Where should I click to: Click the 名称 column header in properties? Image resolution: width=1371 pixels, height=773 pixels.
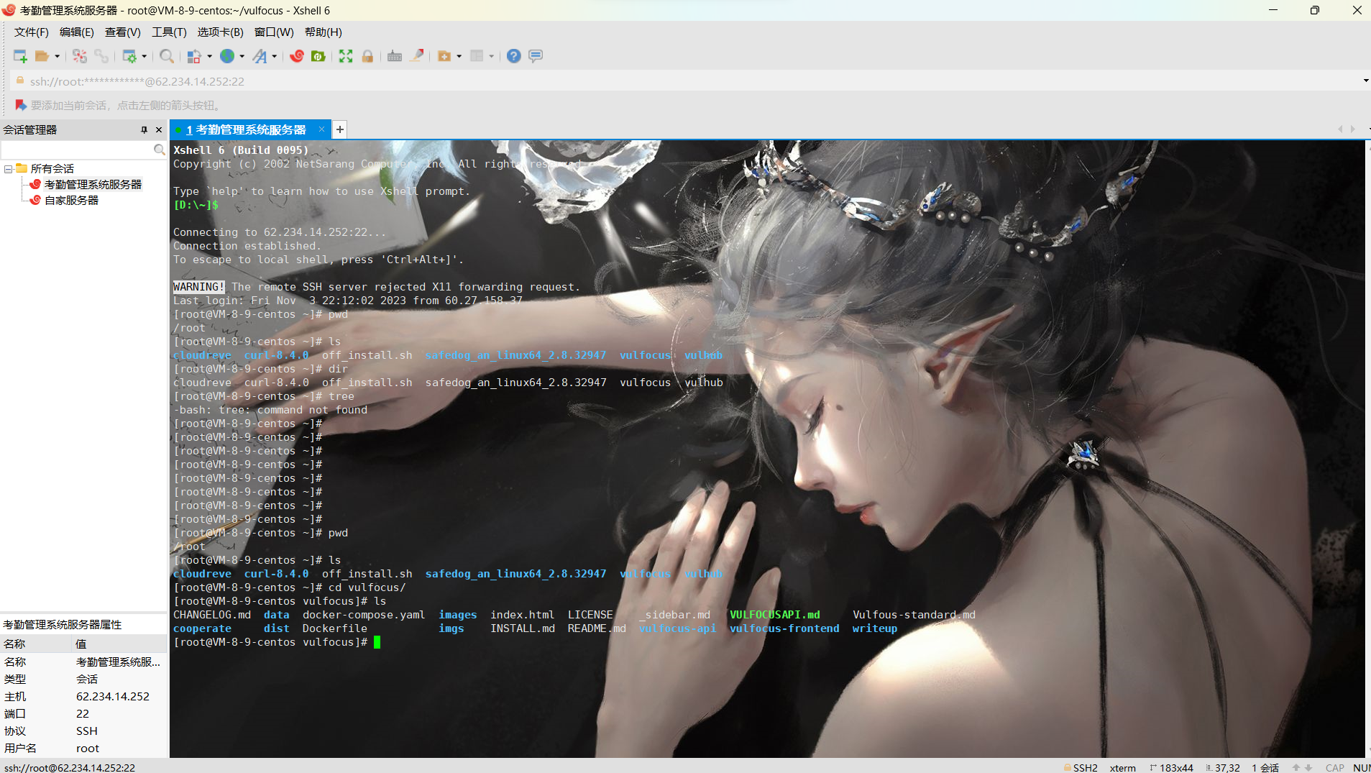pyautogui.click(x=36, y=644)
